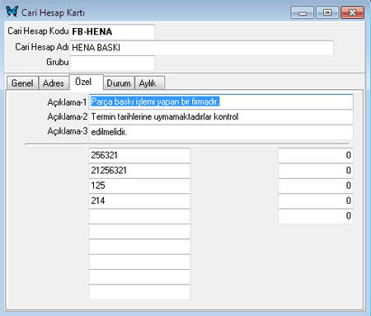Click the Açıklama-3 label
The image size is (371, 316).
[x=68, y=131]
